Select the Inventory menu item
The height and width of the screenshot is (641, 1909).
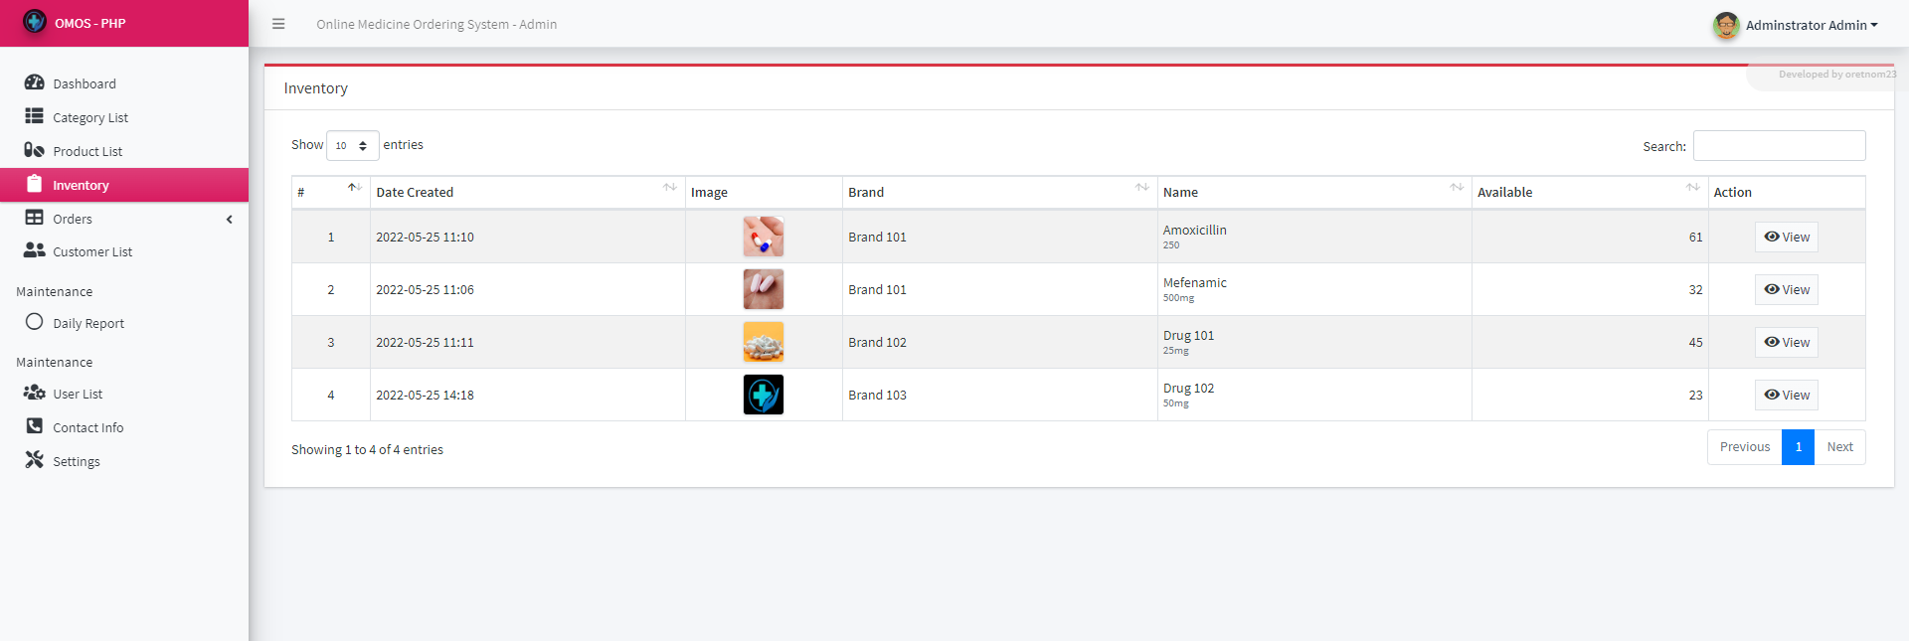tap(124, 185)
